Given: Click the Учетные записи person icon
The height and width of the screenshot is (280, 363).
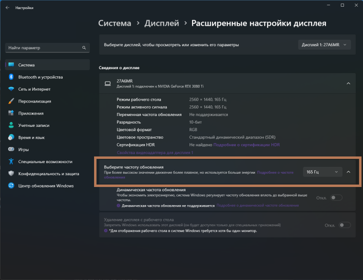Looking at the screenshot, I should coord(11,125).
